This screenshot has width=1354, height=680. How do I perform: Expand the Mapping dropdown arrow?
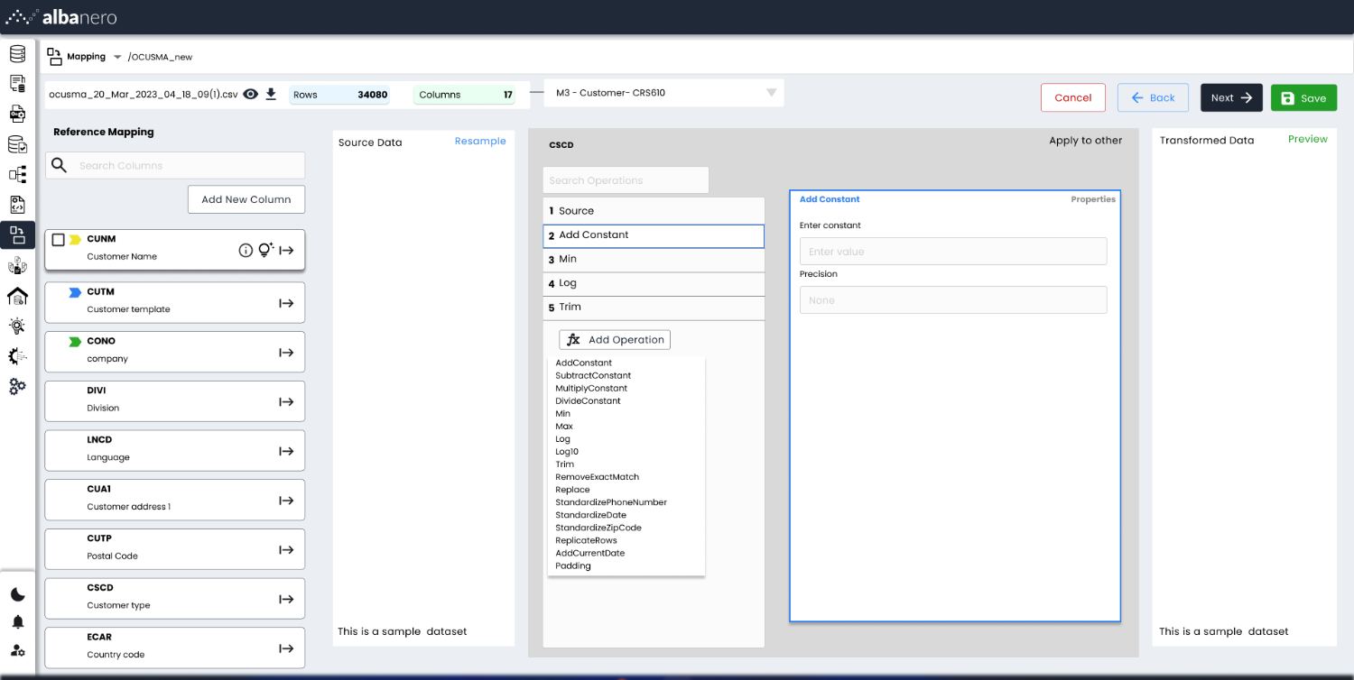point(117,57)
